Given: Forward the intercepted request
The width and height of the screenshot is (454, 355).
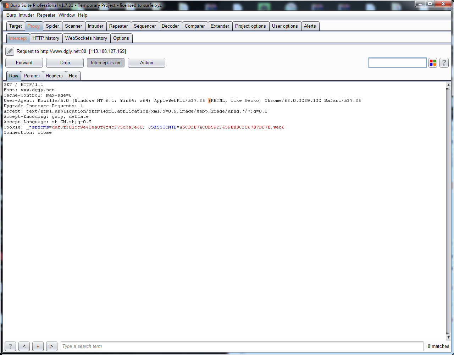Looking at the screenshot, I should (x=24, y=63).
